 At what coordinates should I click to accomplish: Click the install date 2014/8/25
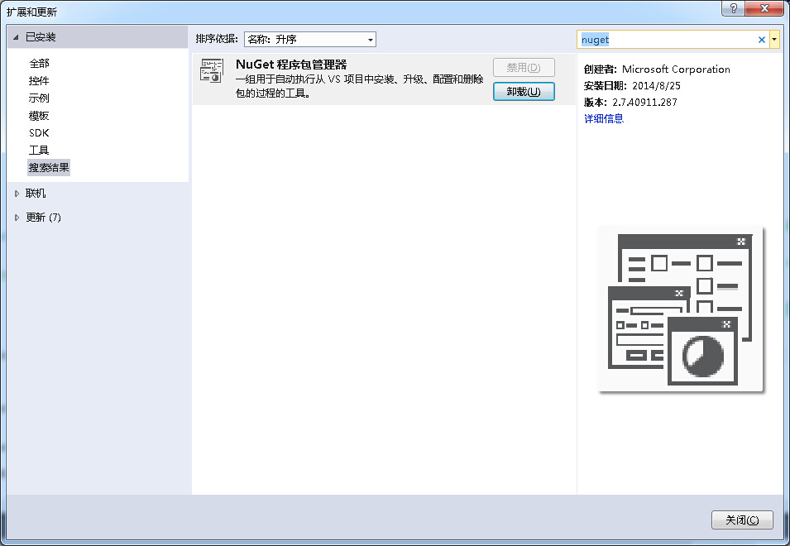coord(656,86)
